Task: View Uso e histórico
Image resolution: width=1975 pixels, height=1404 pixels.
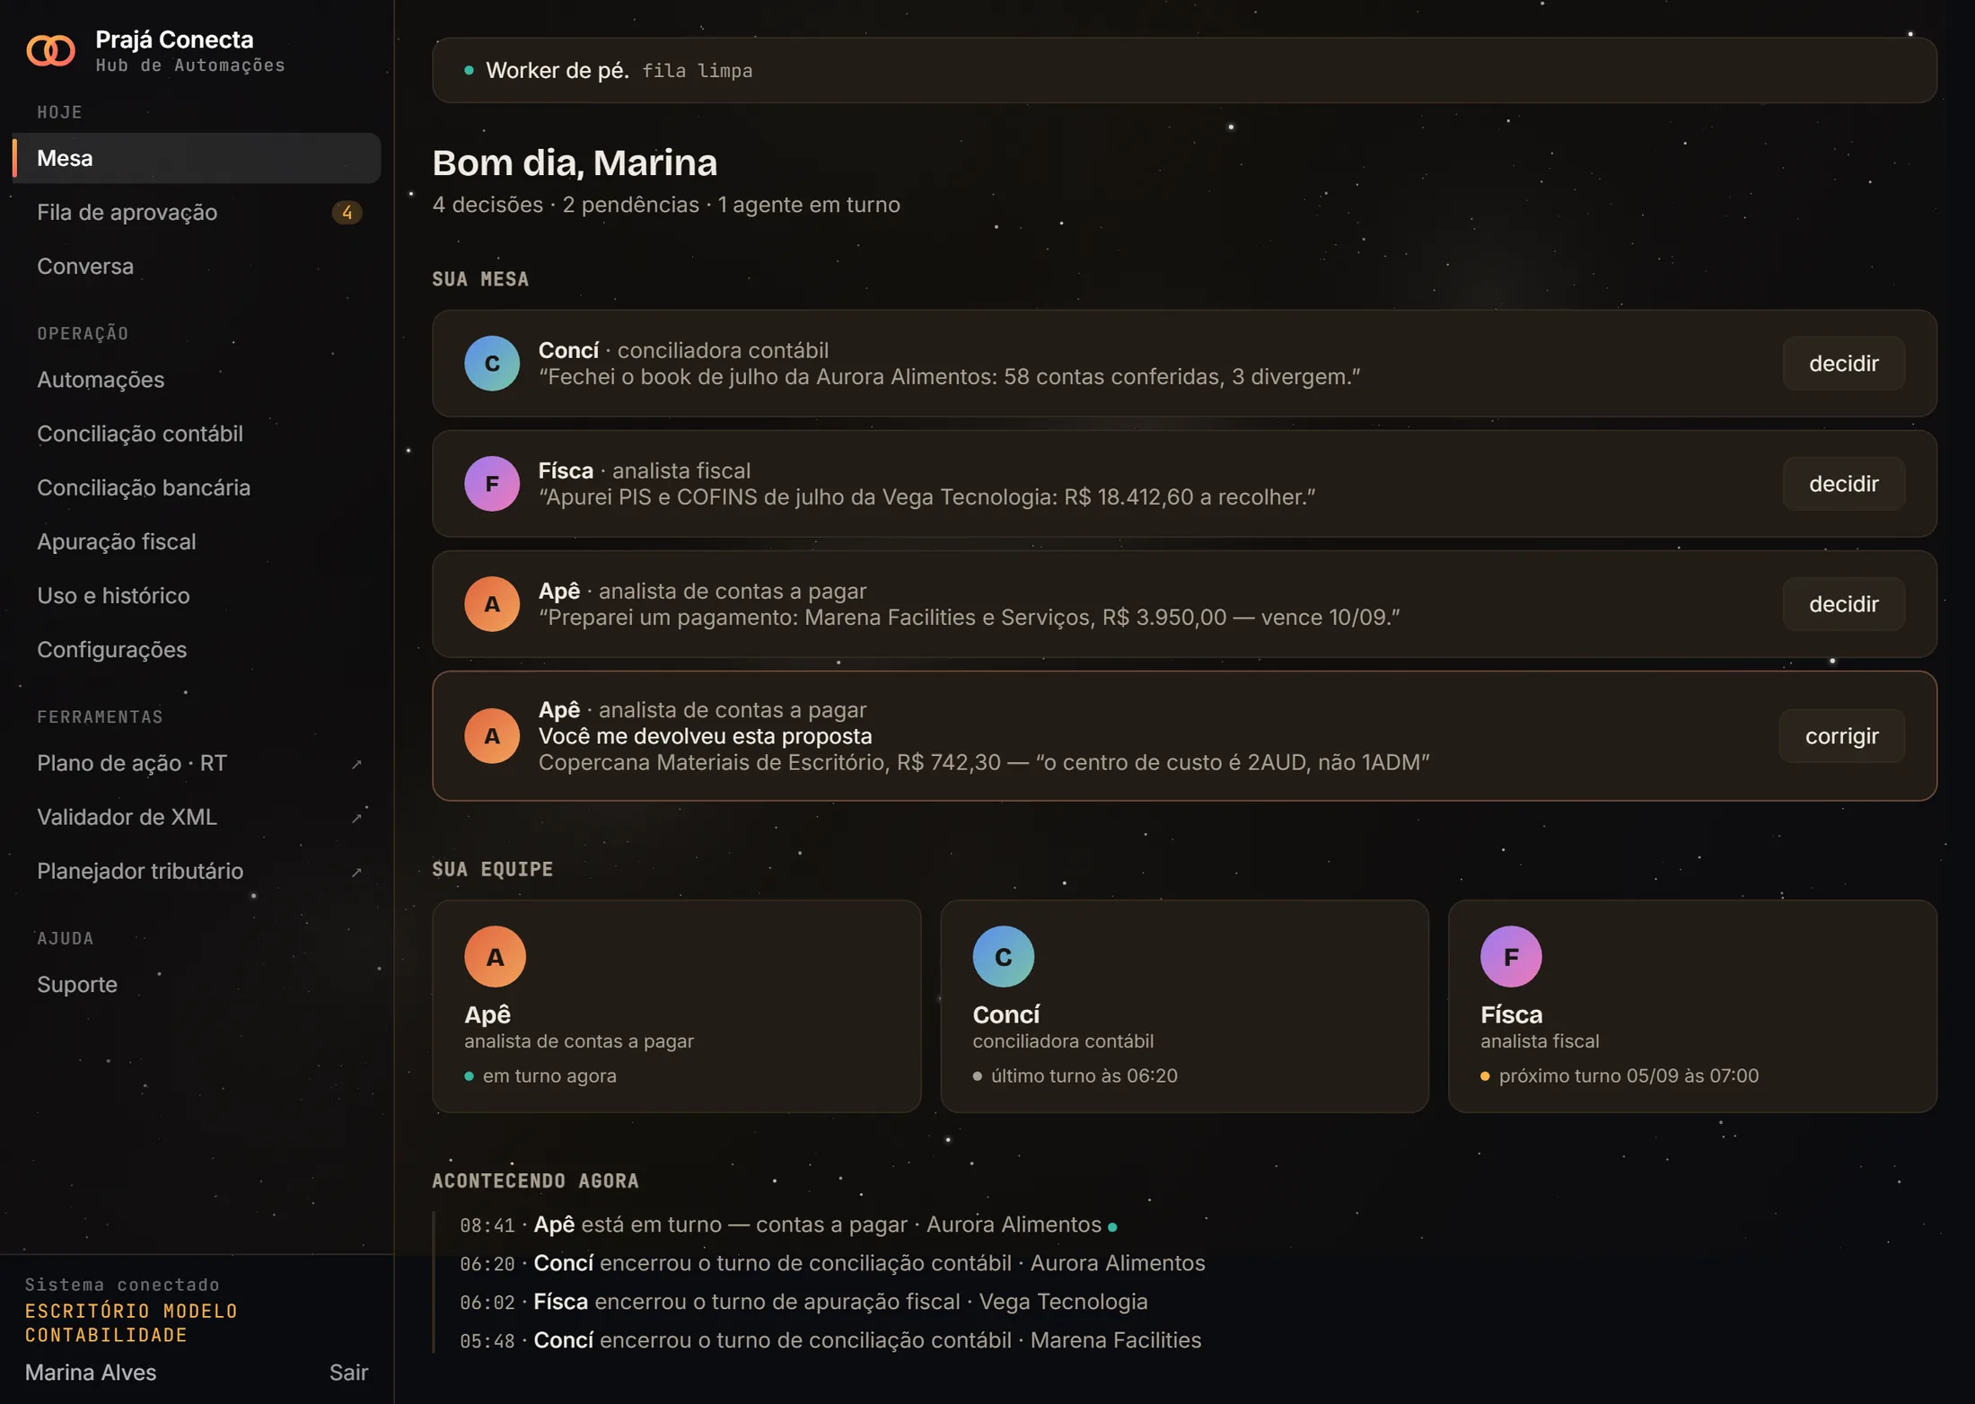Action: (197, 595)
